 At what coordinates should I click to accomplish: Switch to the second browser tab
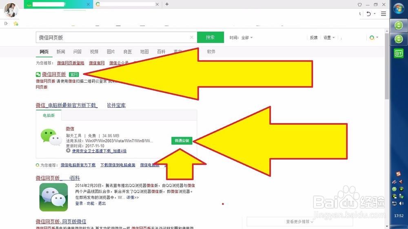click(127, 4)
